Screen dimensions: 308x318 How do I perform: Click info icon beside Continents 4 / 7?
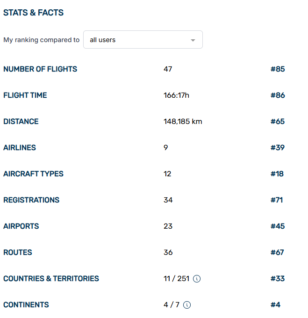[187, 305]
